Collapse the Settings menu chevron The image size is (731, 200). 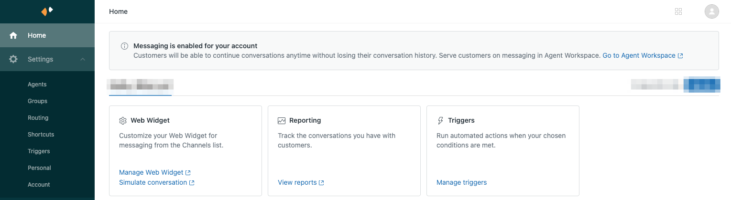click(83, 59)
